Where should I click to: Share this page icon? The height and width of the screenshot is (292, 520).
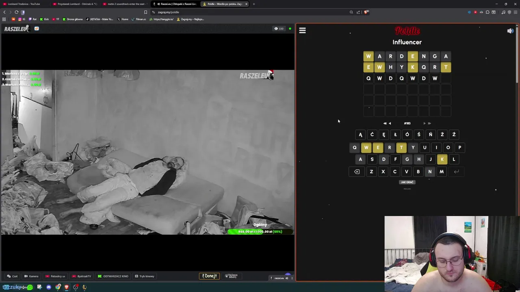click(358, 12)
